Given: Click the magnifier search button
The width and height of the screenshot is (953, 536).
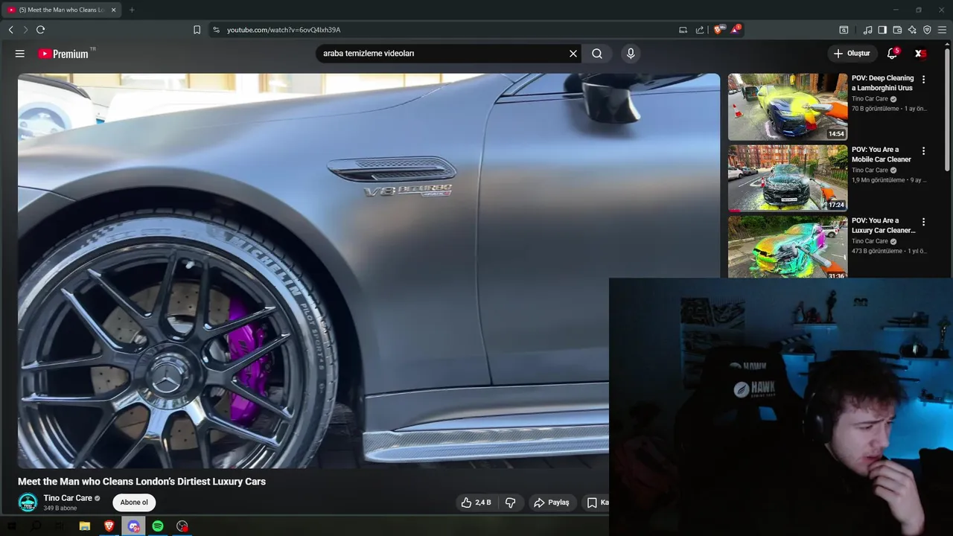Looking at the screenshot, I should click(x=597, y=54).
